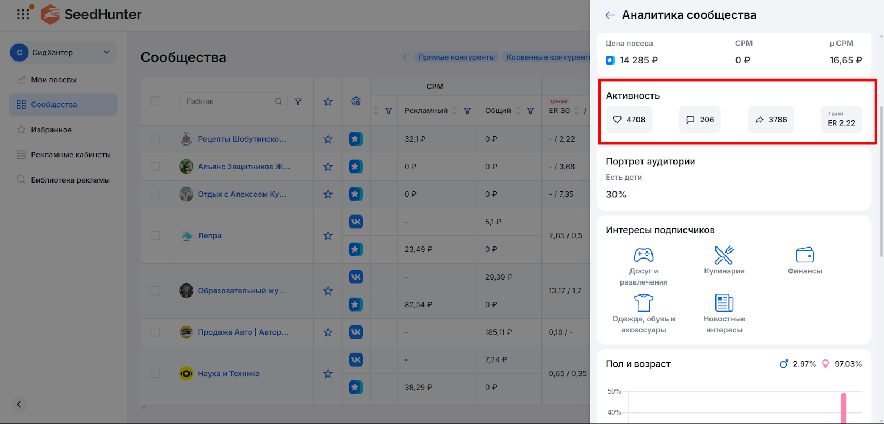The width and height of the screenshot is (884, 424).
Task: Select the Прямые конкуренты filter chip
Action: coord(456,57)
